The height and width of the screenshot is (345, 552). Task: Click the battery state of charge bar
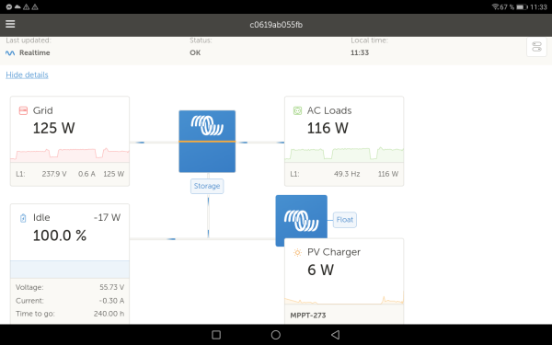click(x=70, y=270)
